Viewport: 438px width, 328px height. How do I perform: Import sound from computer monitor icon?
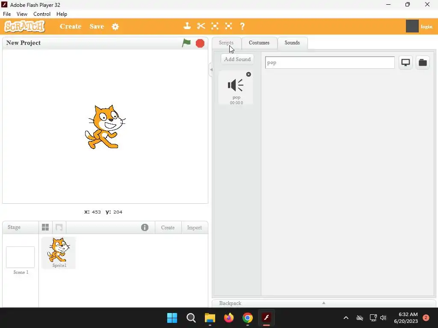(405, 62)
